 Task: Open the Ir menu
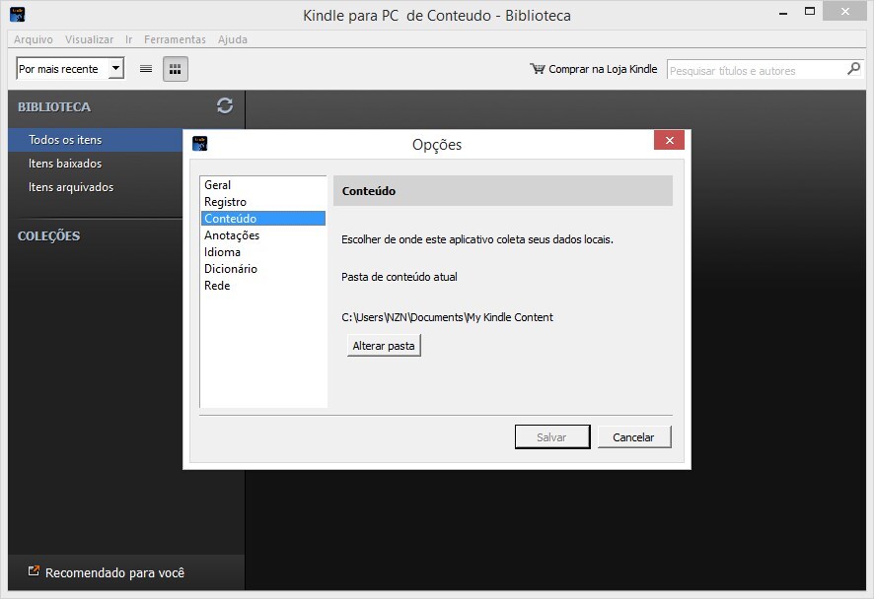(129, 39)
